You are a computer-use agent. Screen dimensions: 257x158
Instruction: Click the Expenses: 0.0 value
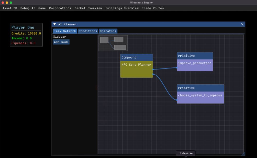23,43
